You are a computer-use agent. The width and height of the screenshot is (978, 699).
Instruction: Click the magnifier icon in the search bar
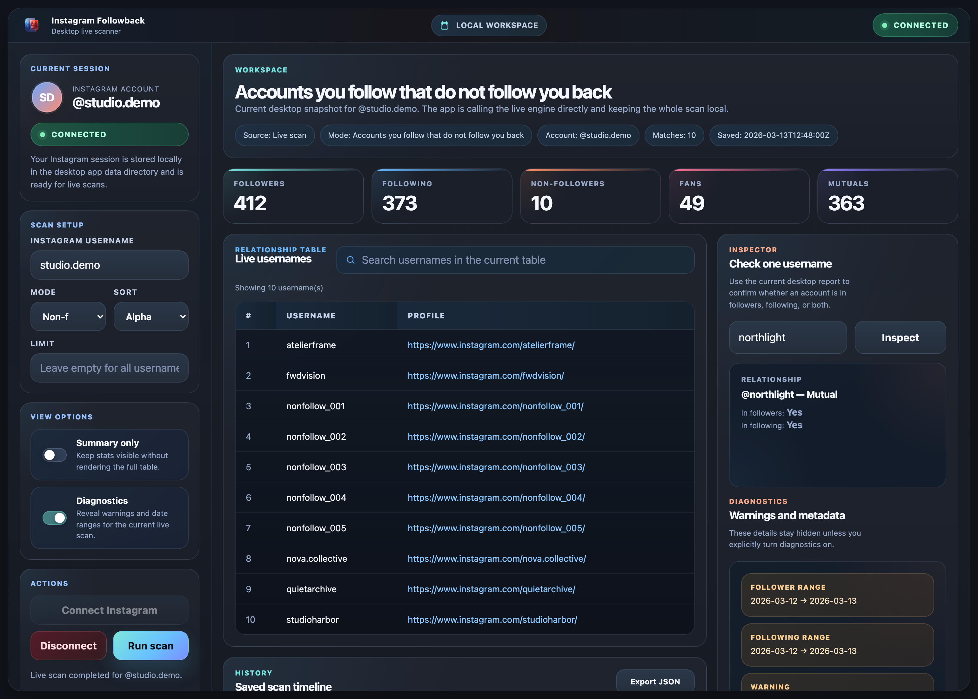(351, 260)
